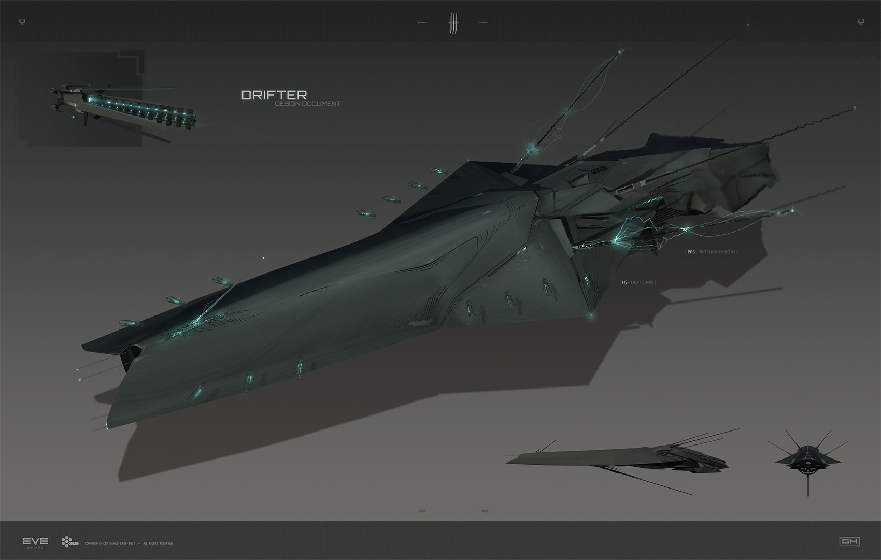Click the triple-line emblem in header
881x560 pixels.
(452, 24)
